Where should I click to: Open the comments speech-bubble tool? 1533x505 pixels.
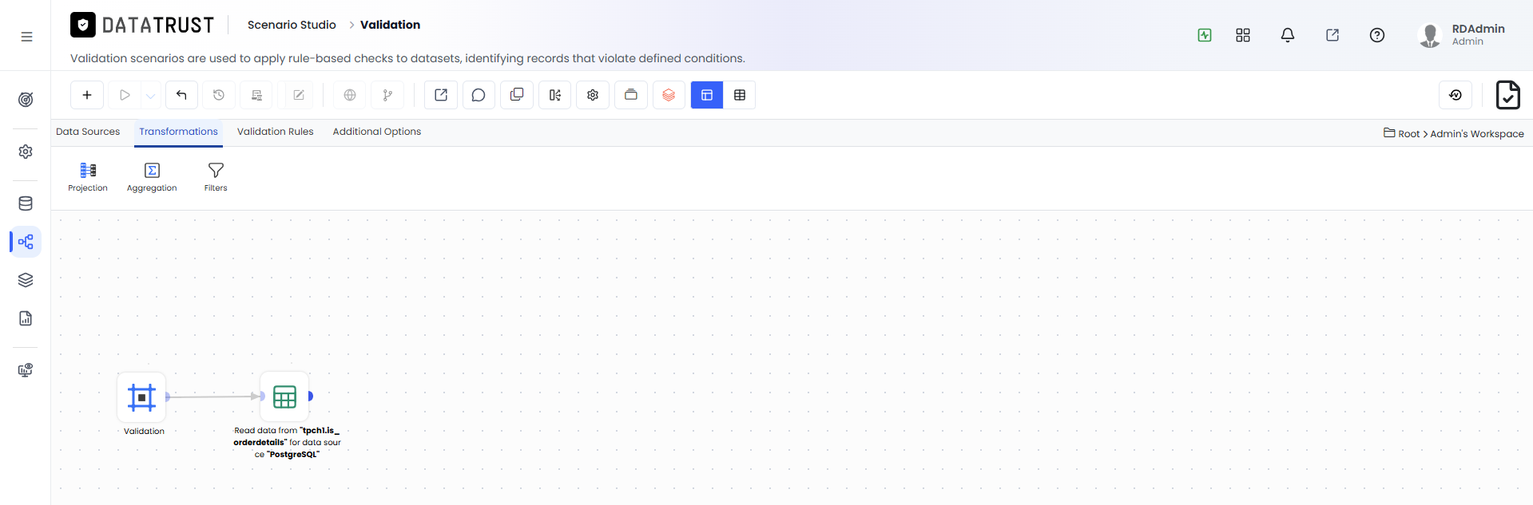click(x=479, y=95)
